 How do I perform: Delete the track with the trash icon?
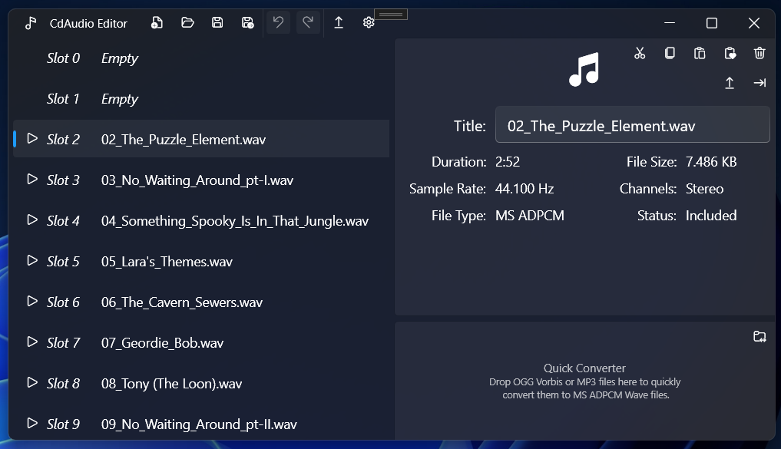coord(759,53)
